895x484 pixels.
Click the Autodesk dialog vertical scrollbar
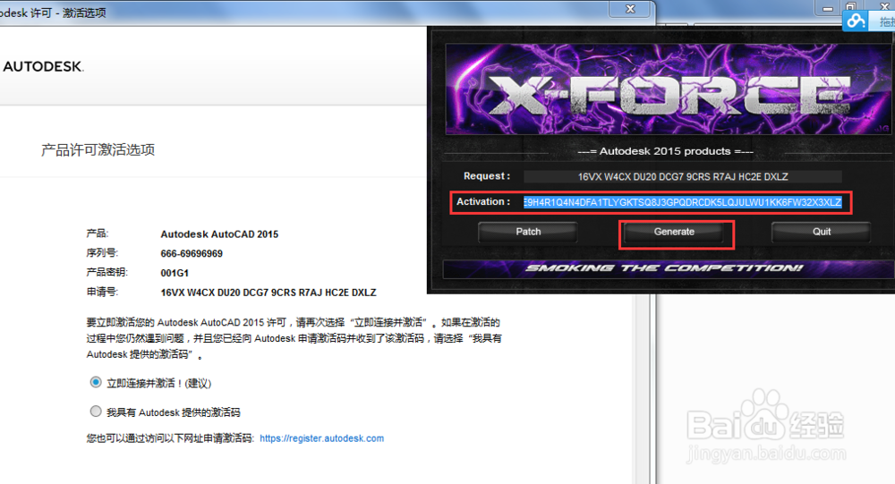point(643,388)
